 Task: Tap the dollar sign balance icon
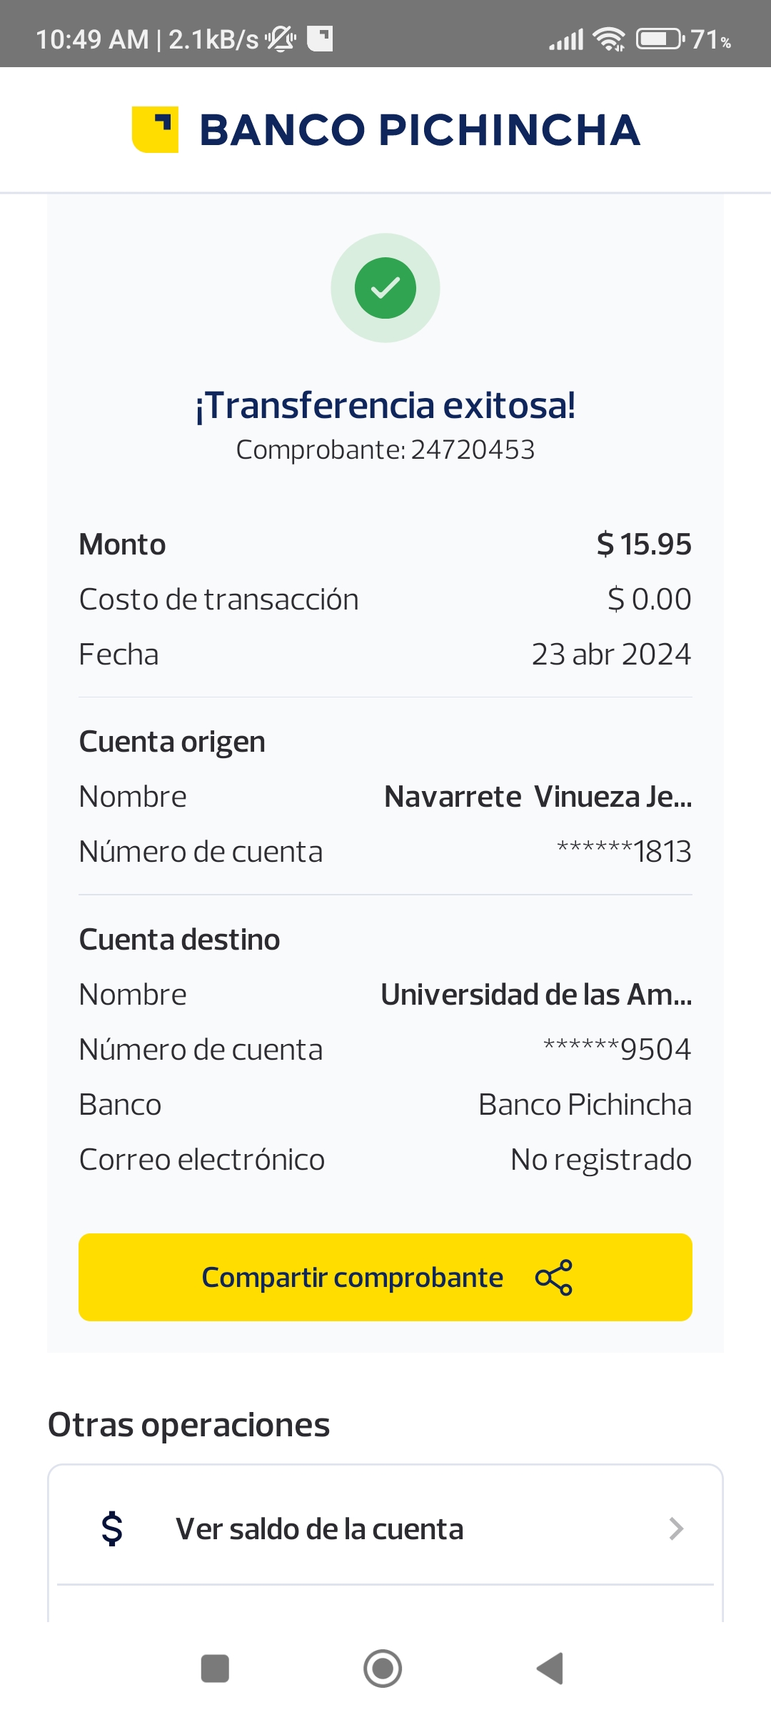[112, 1528]
